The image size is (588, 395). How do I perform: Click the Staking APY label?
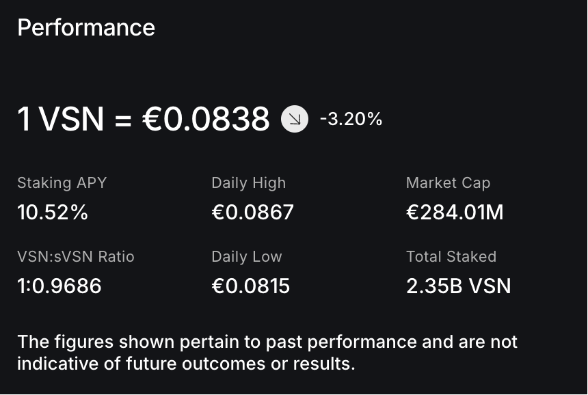[x=62, y=183]
